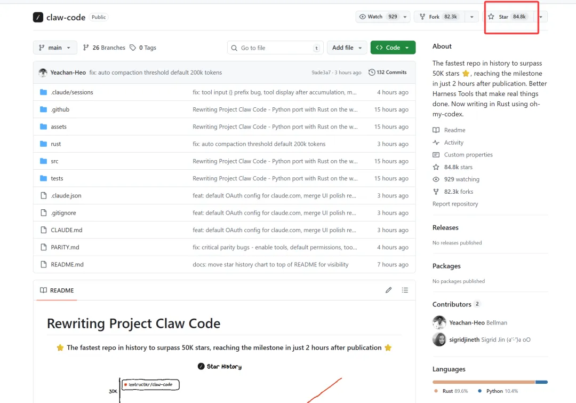The image size is (576, 403).
Task: Open commit message for .claude/sessions row
Action: 275,92
